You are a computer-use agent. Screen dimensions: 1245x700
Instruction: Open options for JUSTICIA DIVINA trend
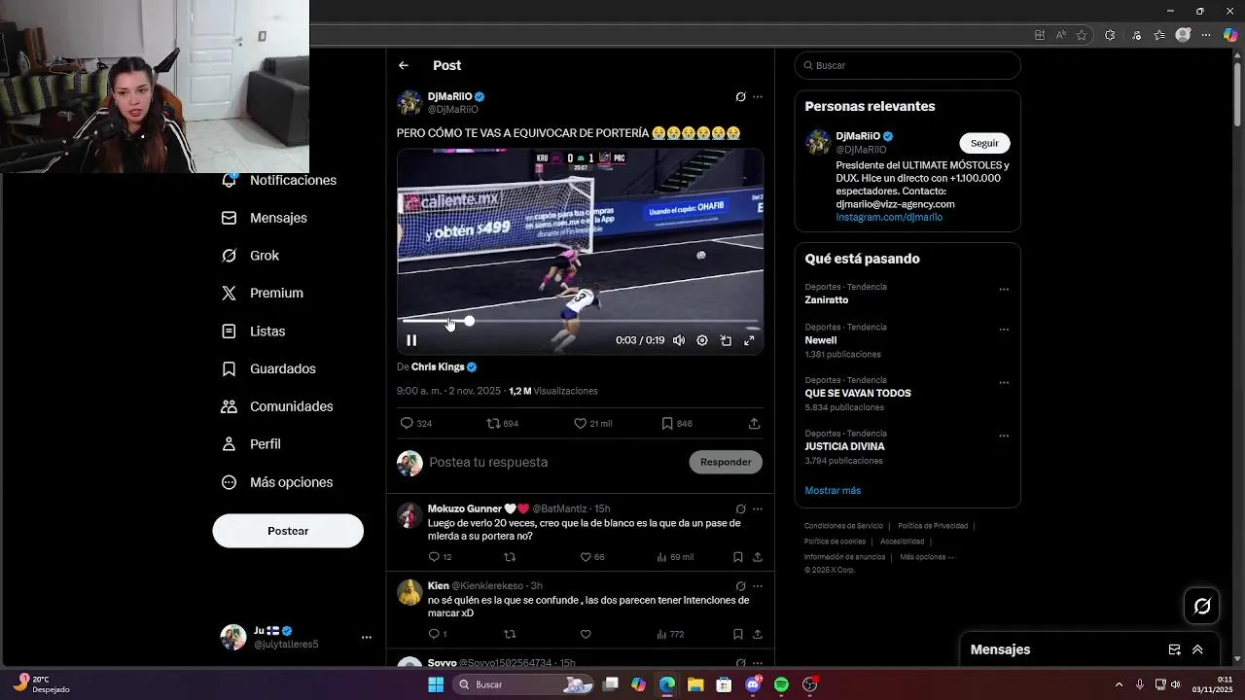coord(1004,436)
